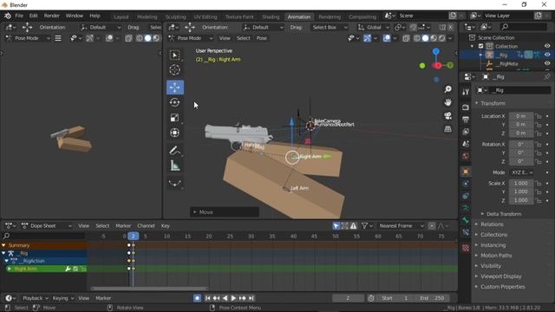Screen dimensions: 555x312
Task: Open the Key menu in Dope Sheet
Action: coord(166,225)
